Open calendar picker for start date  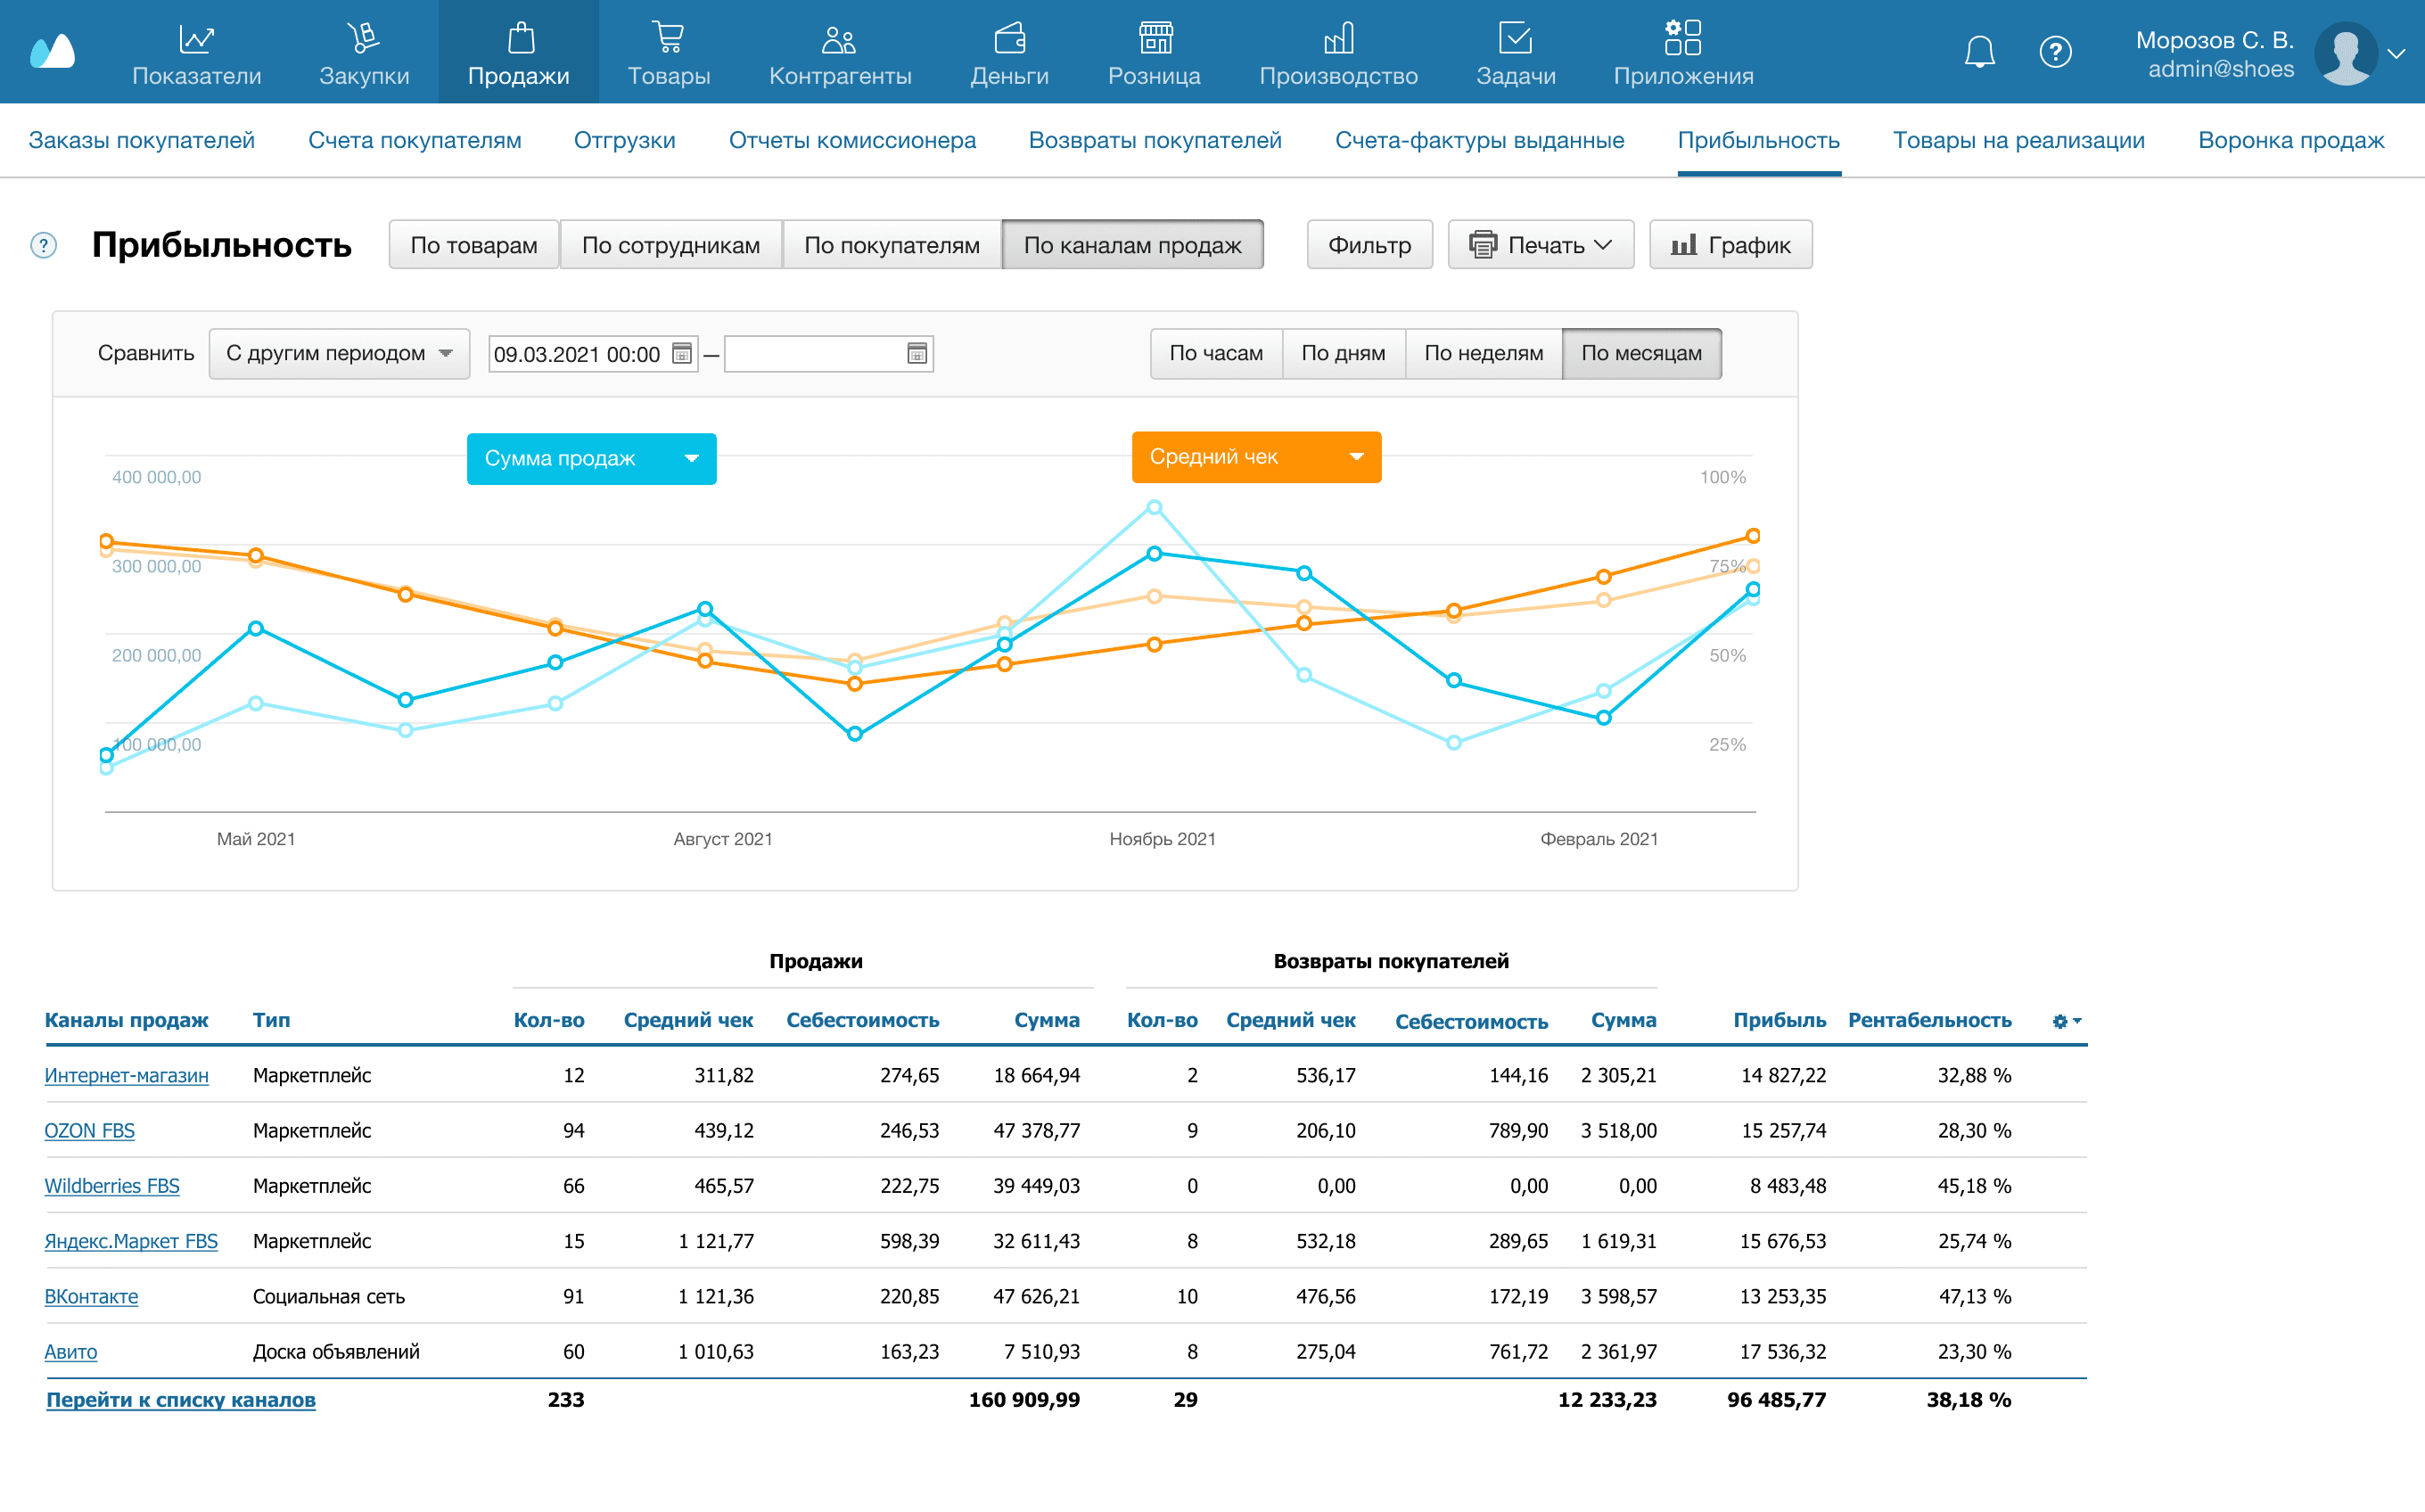click(x=682, y=353)
